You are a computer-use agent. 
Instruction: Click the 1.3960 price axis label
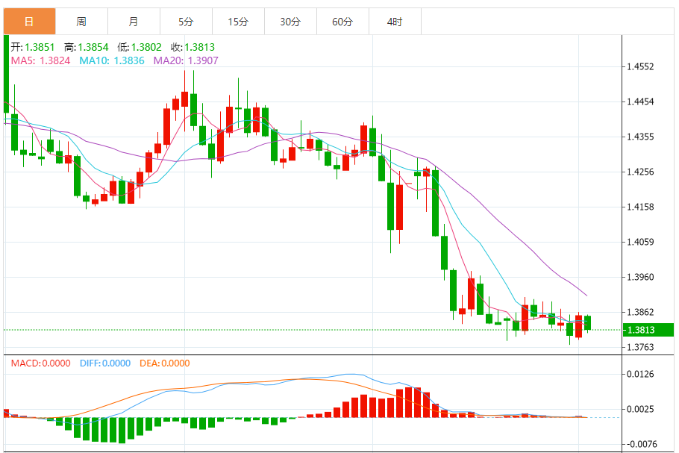point(640,277)
